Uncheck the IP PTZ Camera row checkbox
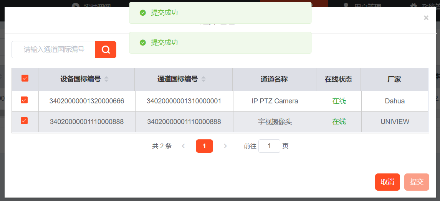The width and height of the screenshot is (440, 201). (24, 100)
